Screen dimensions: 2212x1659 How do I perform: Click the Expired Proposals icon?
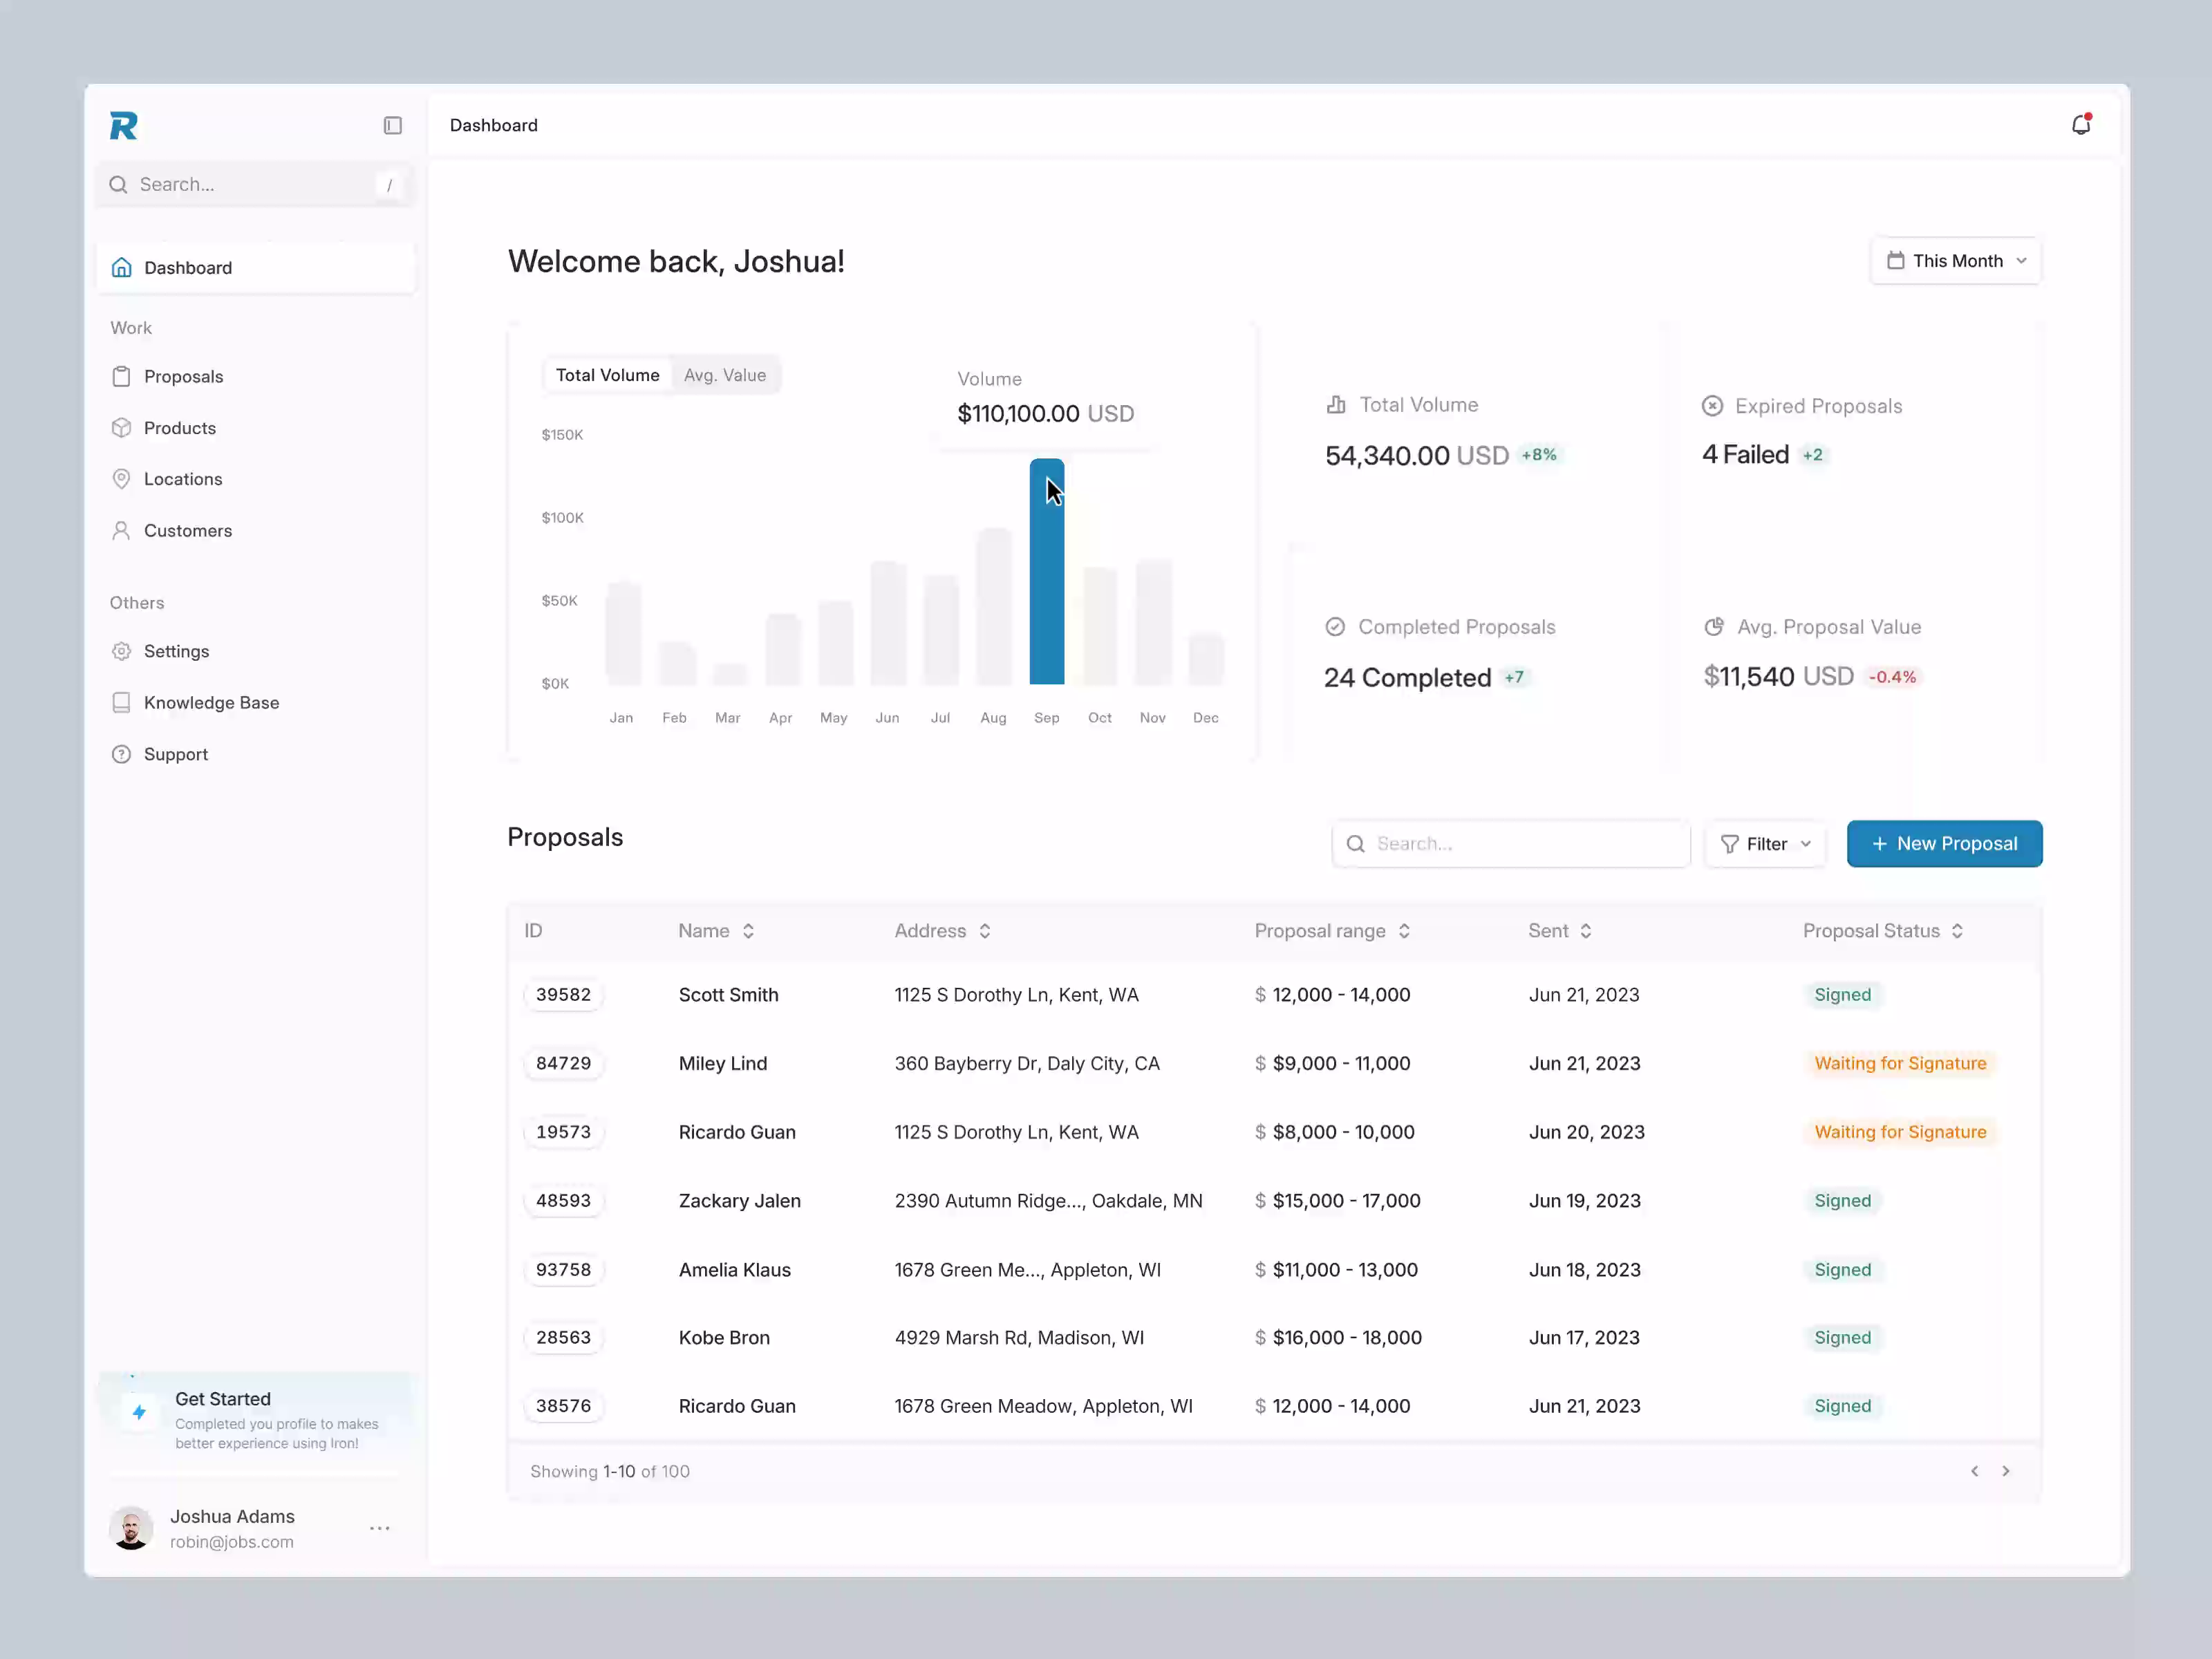(1713, 405)
